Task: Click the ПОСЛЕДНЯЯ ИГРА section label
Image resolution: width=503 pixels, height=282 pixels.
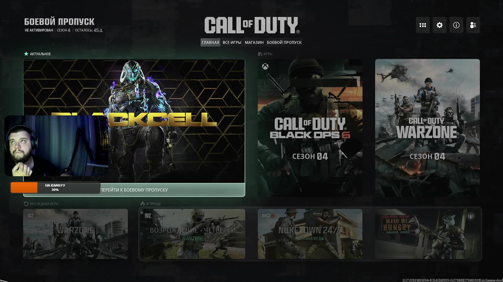Action: [44, 204]
